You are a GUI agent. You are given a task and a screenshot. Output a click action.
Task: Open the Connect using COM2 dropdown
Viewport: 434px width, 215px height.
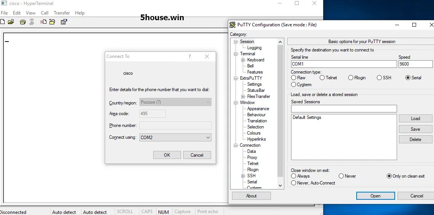tap(175, 137)
